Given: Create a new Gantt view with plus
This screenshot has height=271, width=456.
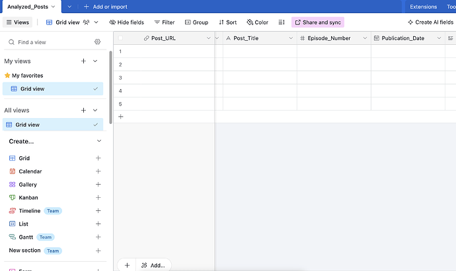Looking at the screenshot, I should [98, 237].
